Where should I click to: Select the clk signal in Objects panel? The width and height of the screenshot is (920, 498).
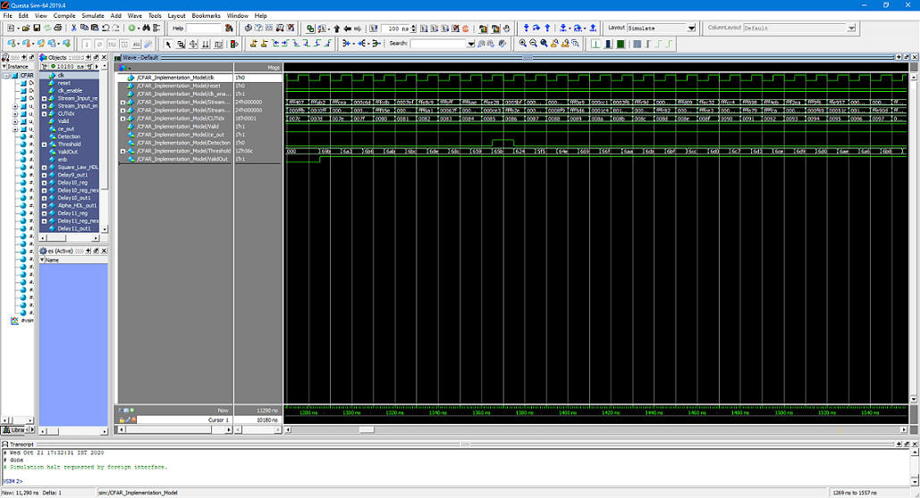61,76
